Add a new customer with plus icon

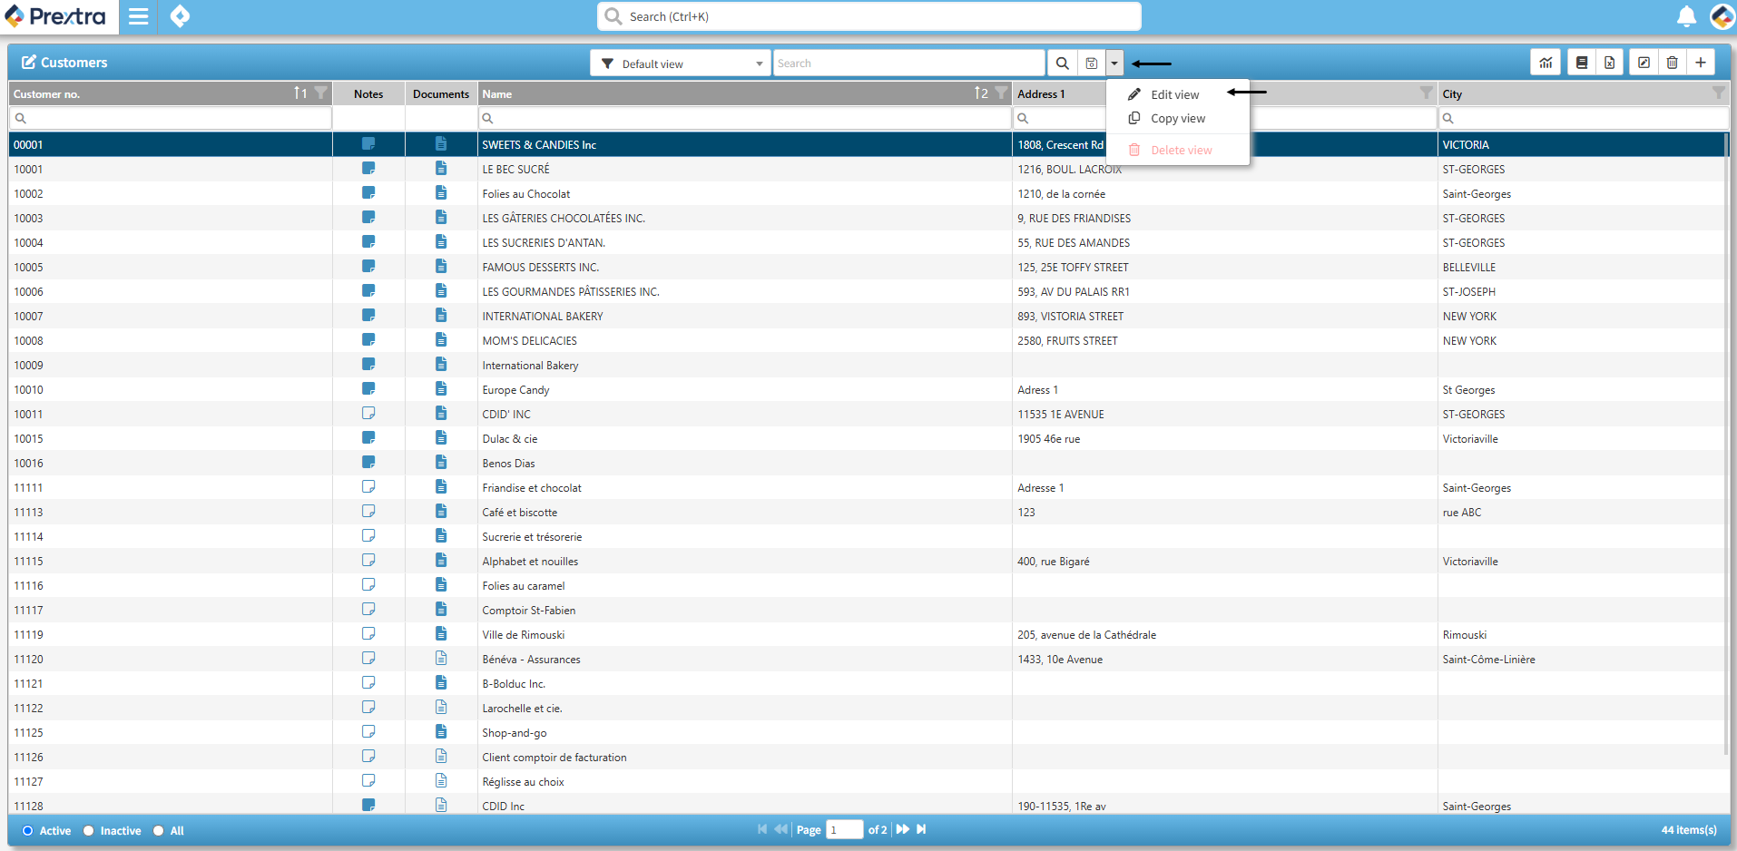coord(1701,63)
